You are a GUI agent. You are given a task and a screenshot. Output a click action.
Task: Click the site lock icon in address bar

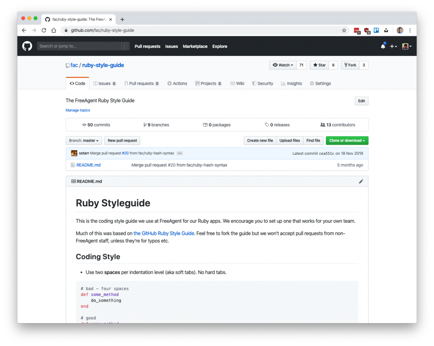point(66,31)
